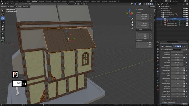Disable render for Round Window
The image size is (189, 106).
click(187, 21)
